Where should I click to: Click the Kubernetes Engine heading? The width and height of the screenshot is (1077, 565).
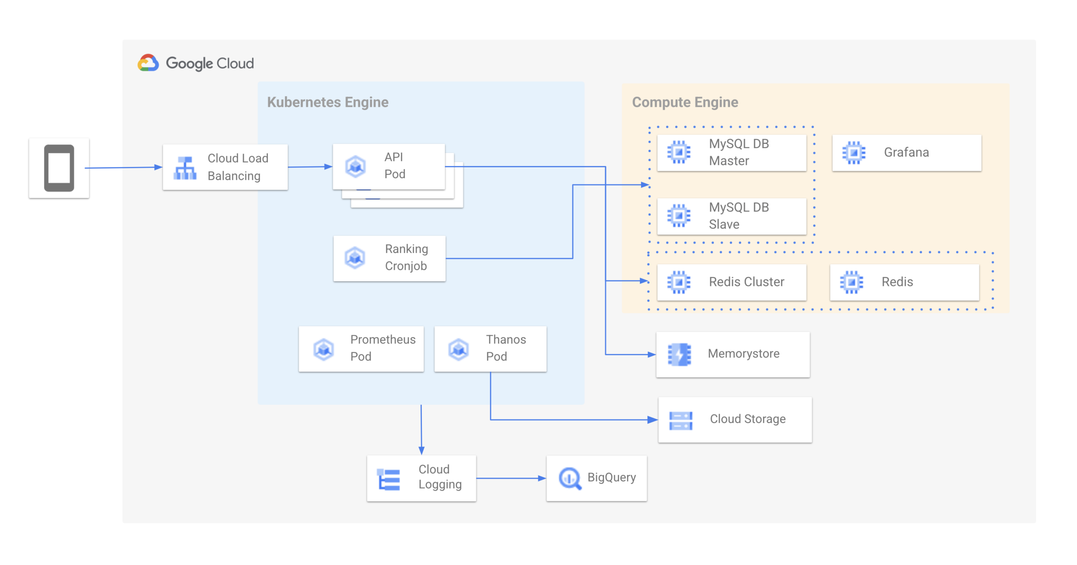point(327,102)
